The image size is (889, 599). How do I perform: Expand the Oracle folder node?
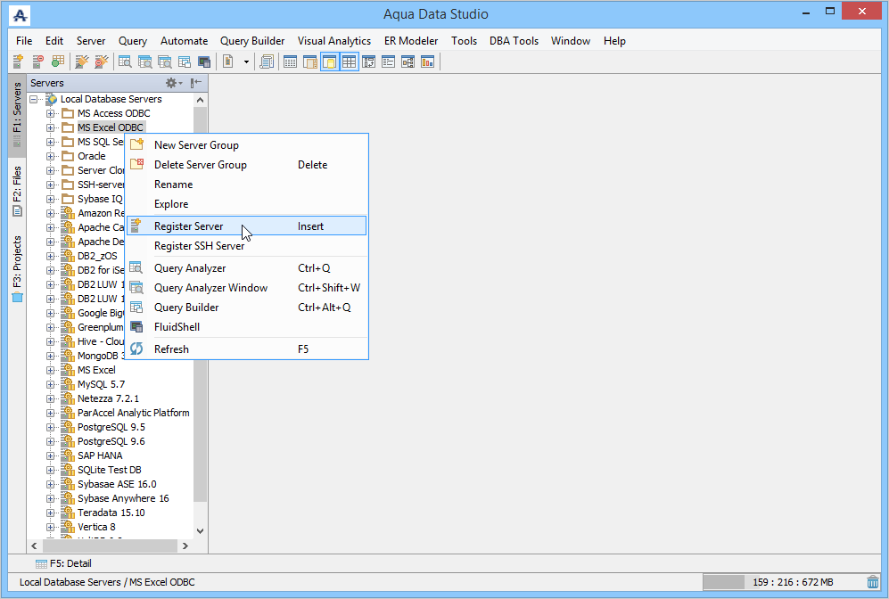coord(51,156)
